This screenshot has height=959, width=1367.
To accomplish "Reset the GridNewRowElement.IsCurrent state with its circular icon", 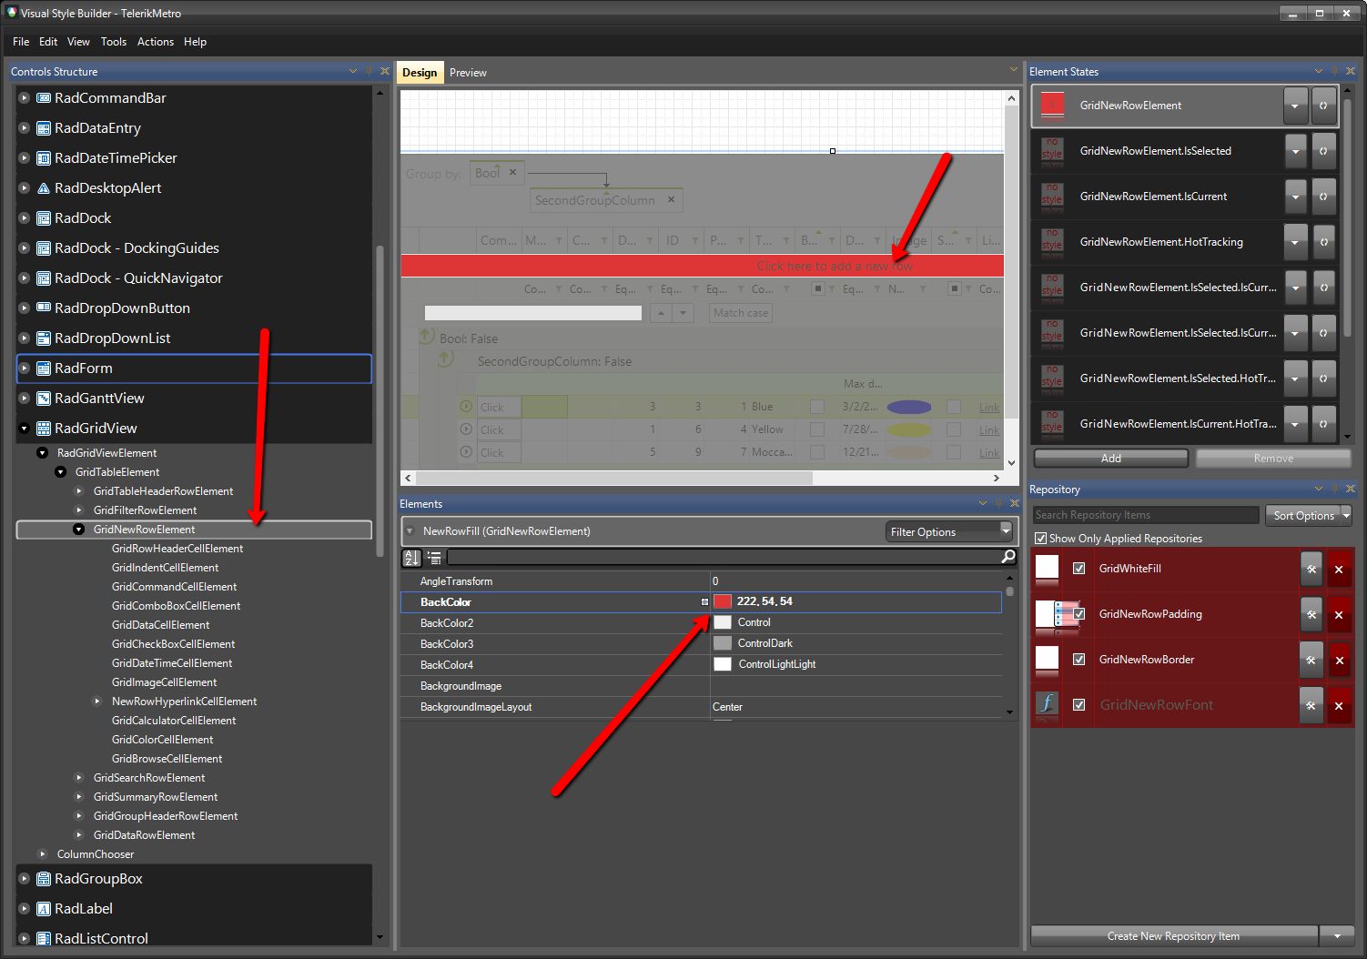I will [x=1324, y=197].
